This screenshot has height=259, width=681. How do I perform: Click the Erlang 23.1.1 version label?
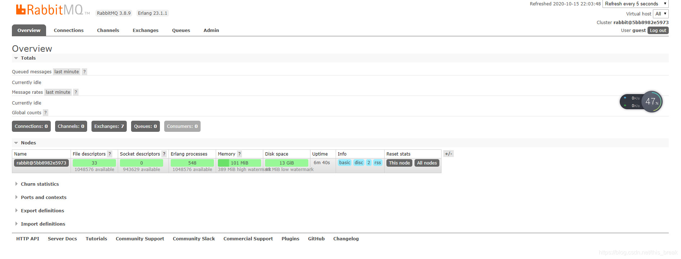pyautogui.click(x=153, y=13)
